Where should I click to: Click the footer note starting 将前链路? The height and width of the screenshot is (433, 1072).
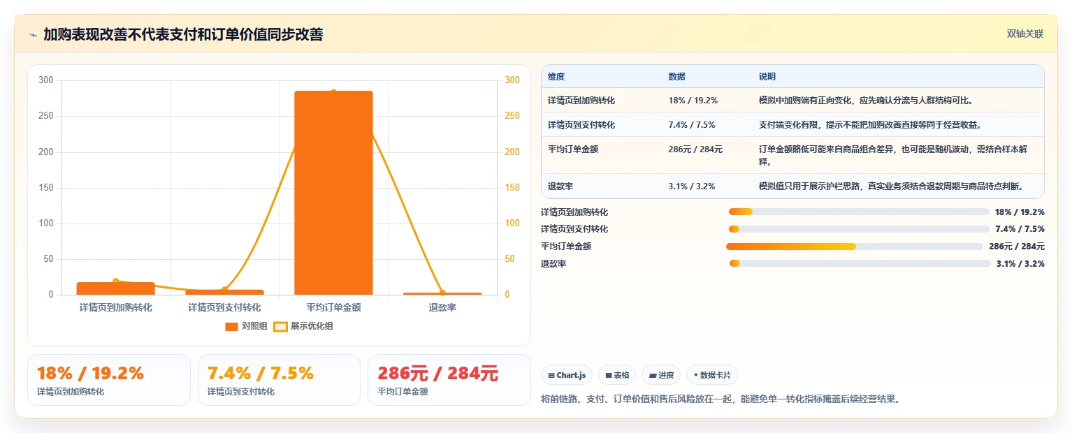[721, 399]
